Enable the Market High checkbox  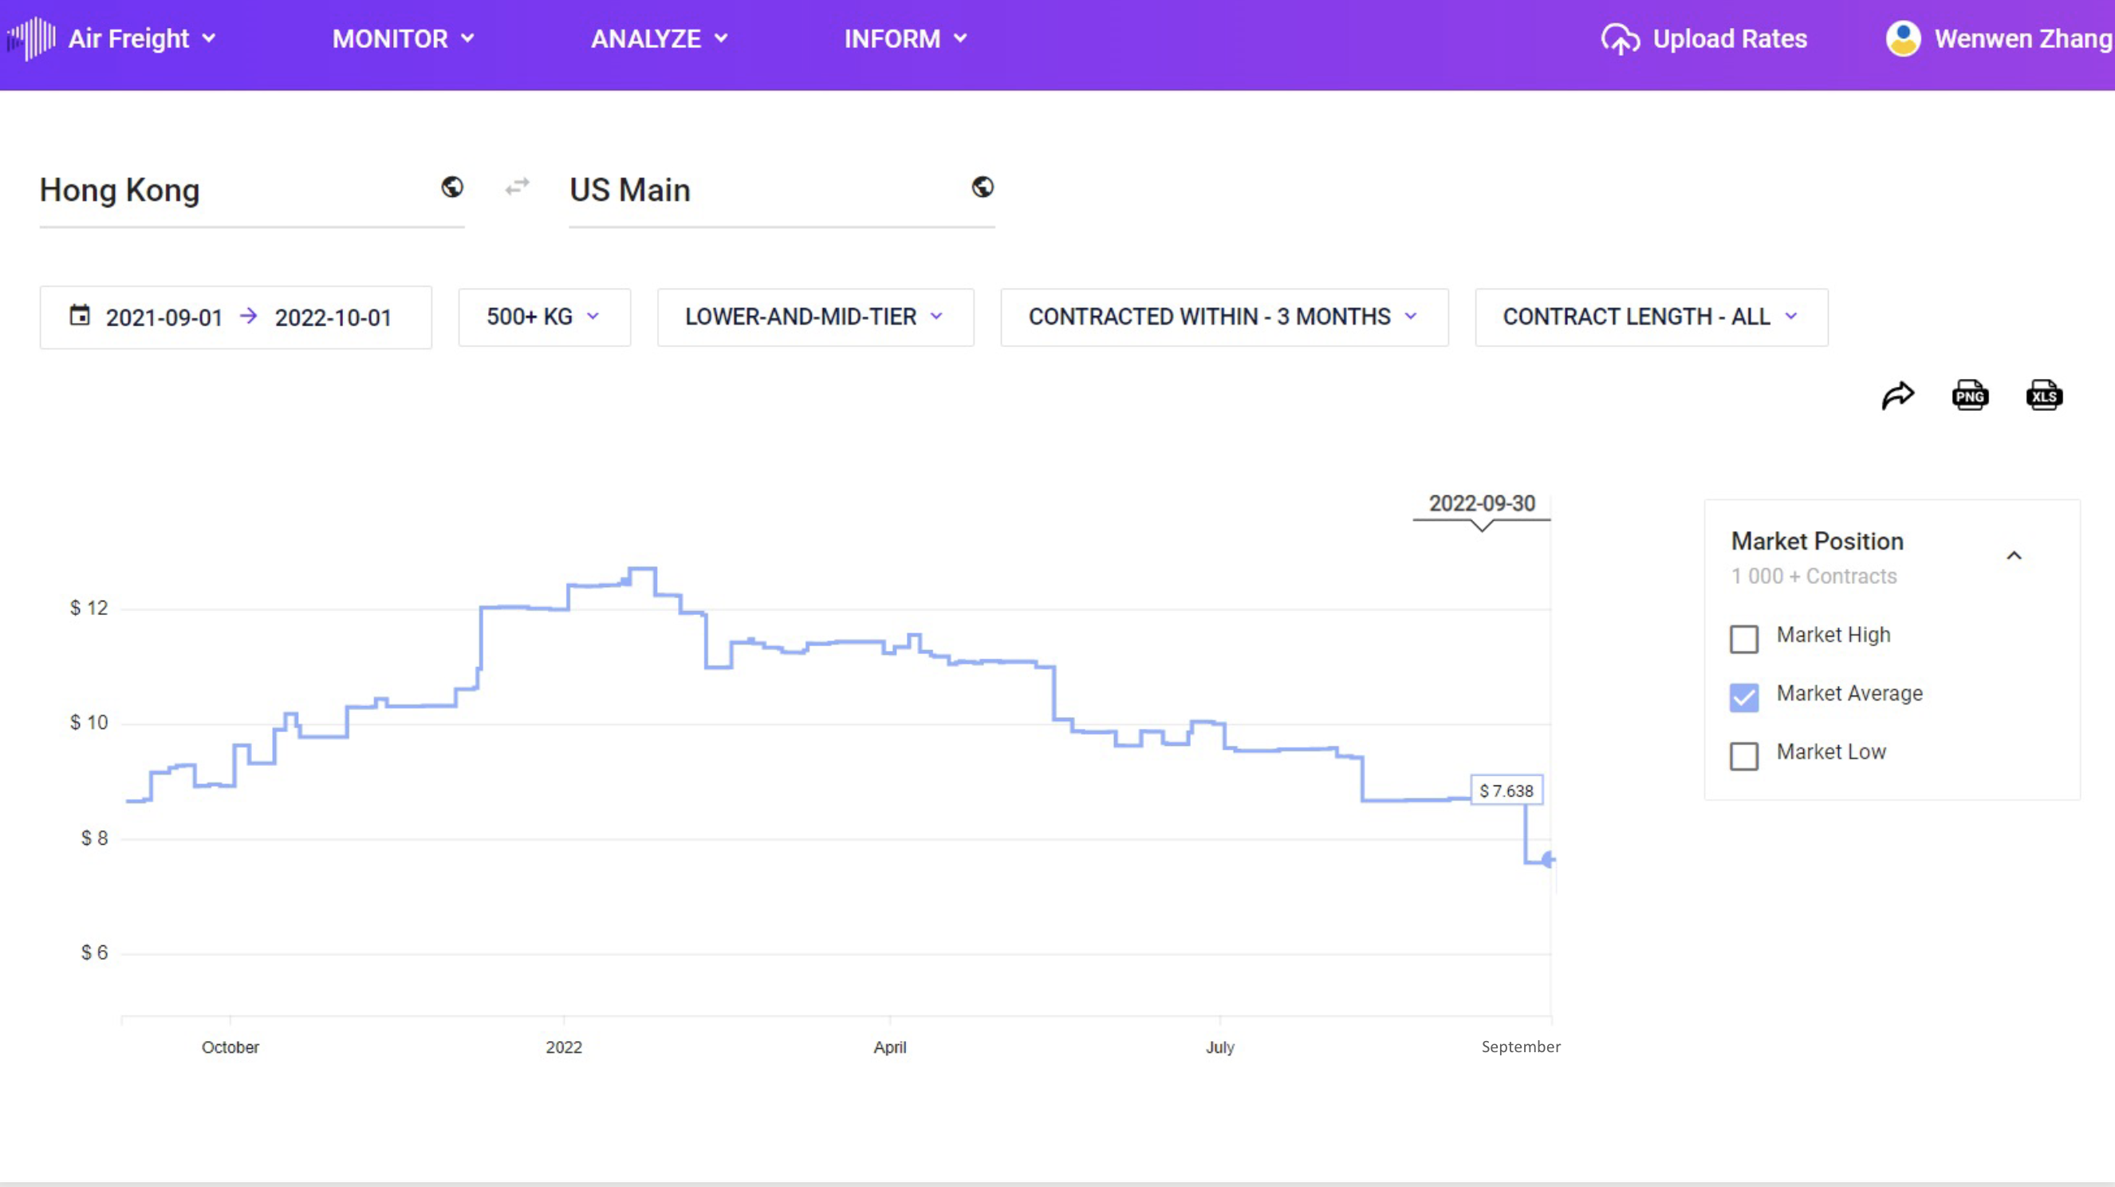(1744, 638)
